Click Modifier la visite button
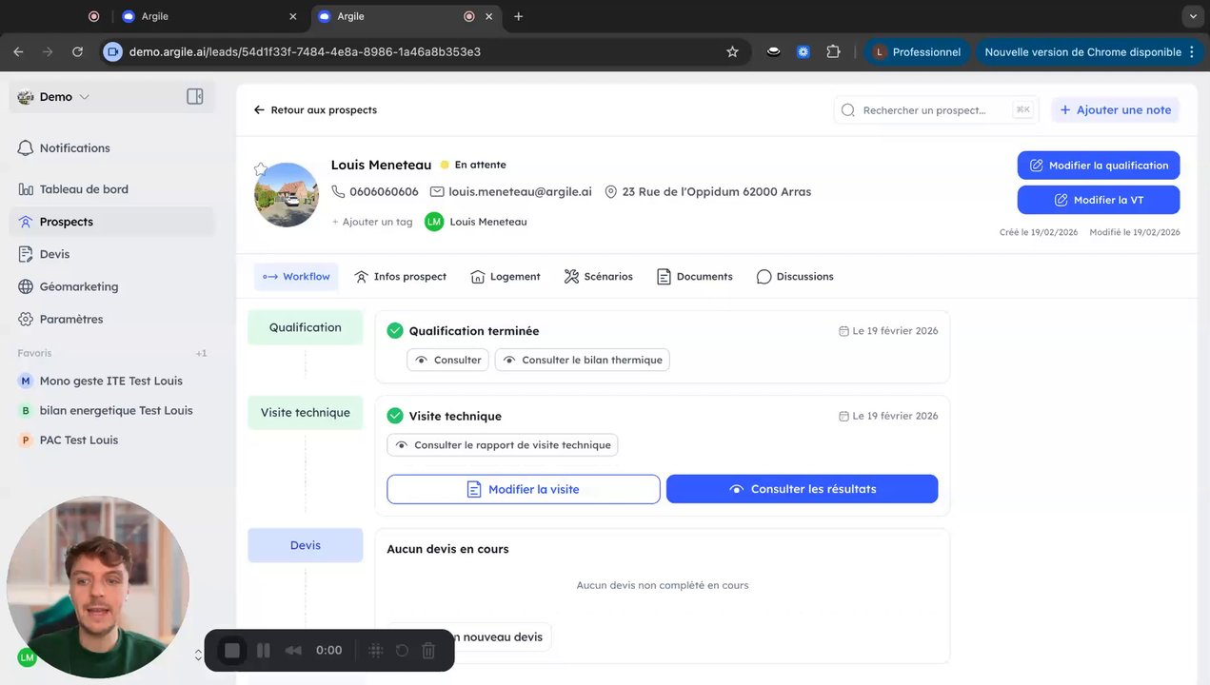Screen dimensions: 1210x685 coord(523,489)
